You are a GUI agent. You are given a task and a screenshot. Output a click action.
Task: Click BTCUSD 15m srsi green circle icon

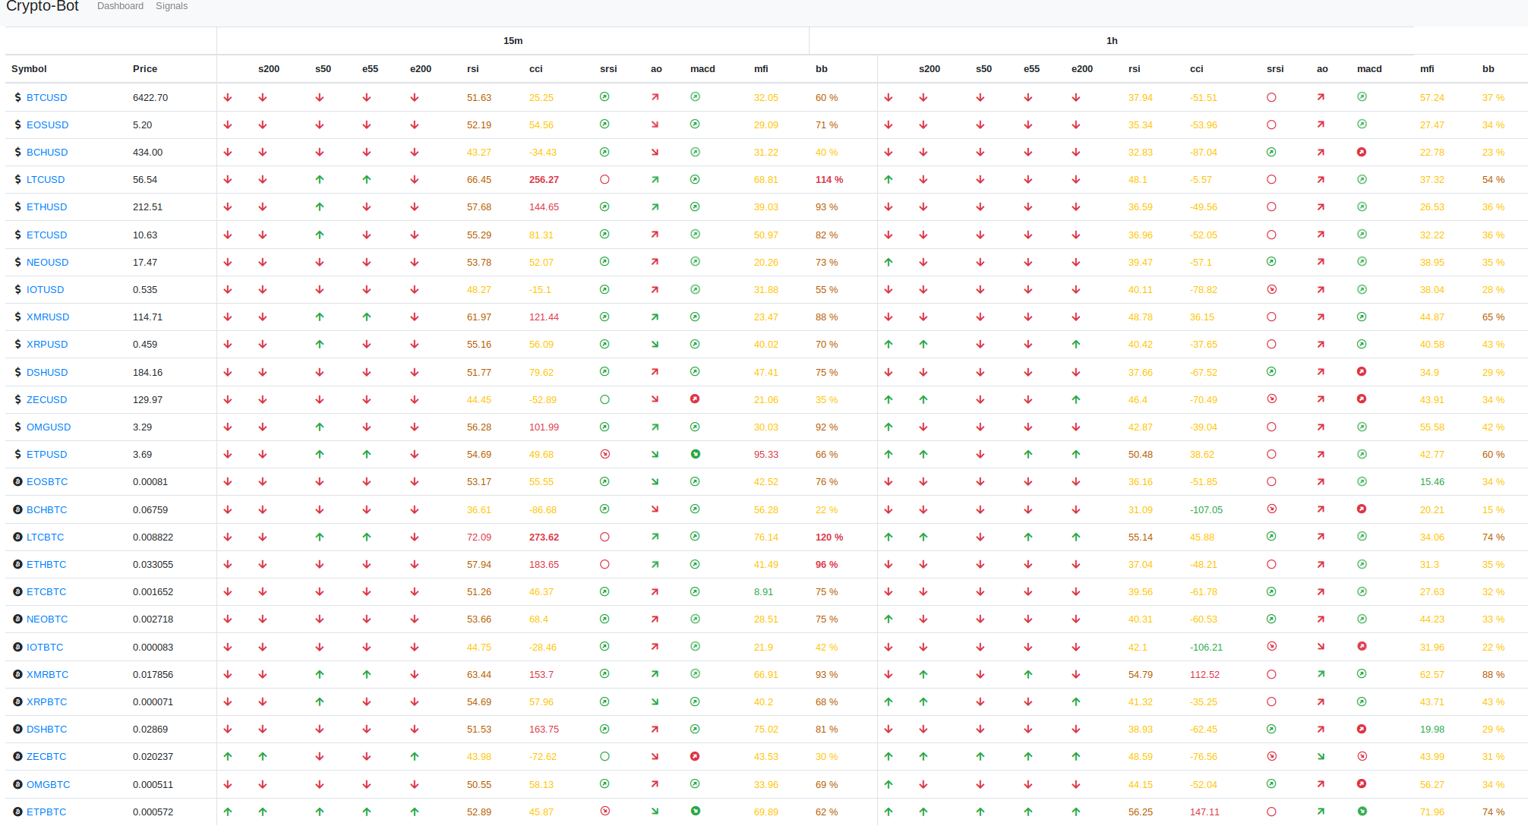605,96
